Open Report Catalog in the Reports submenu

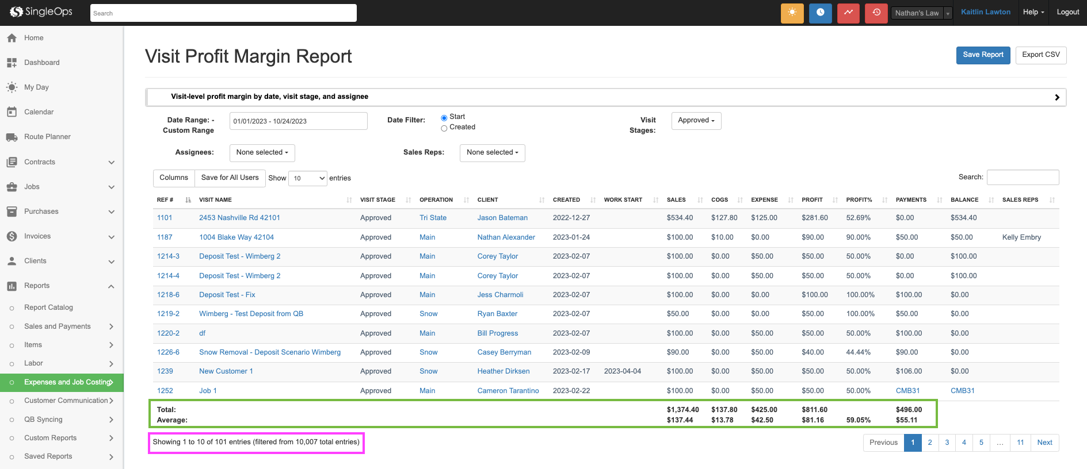pos(48,307)
